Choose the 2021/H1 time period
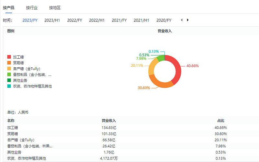 (141, 20)
